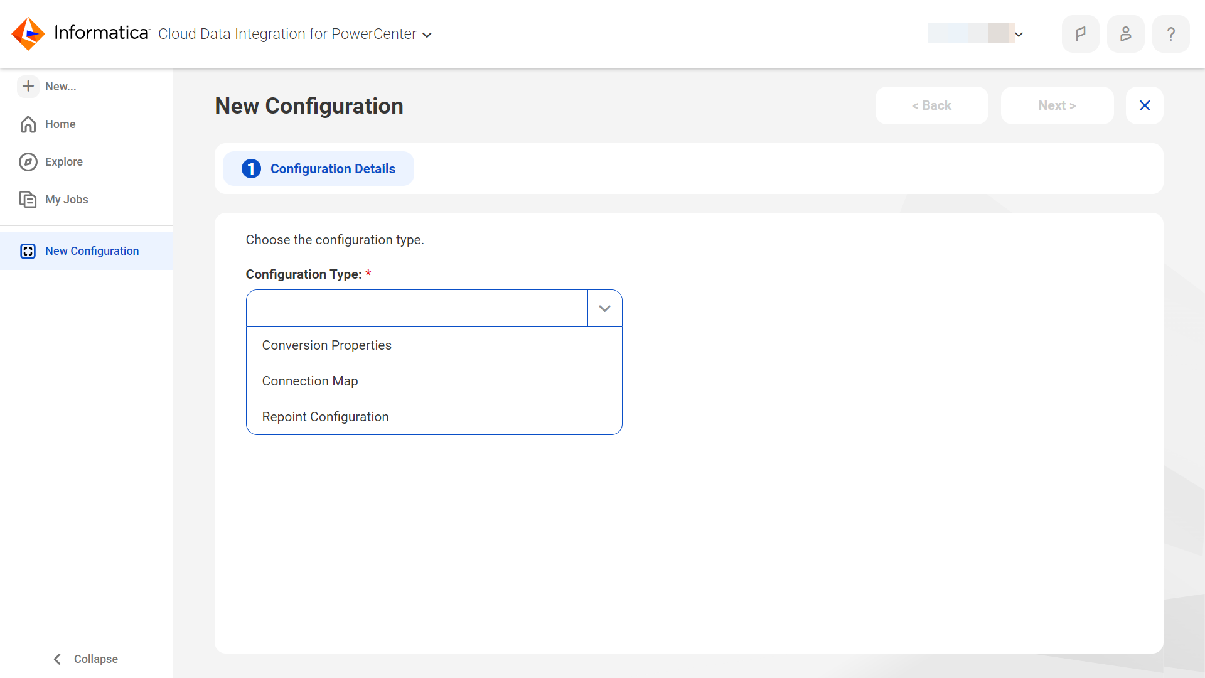Viewport: 1205px width, 678px height.
Task: Go to Home in the sidebar
Action: tap(87, 124)
